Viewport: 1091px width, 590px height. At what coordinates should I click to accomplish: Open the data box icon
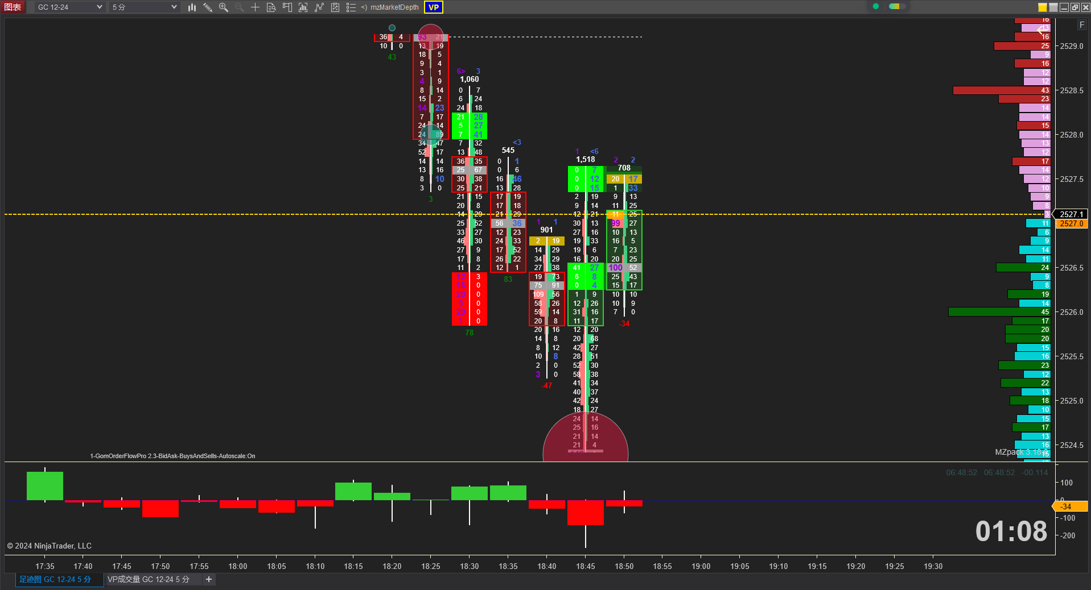click(271, 7)
